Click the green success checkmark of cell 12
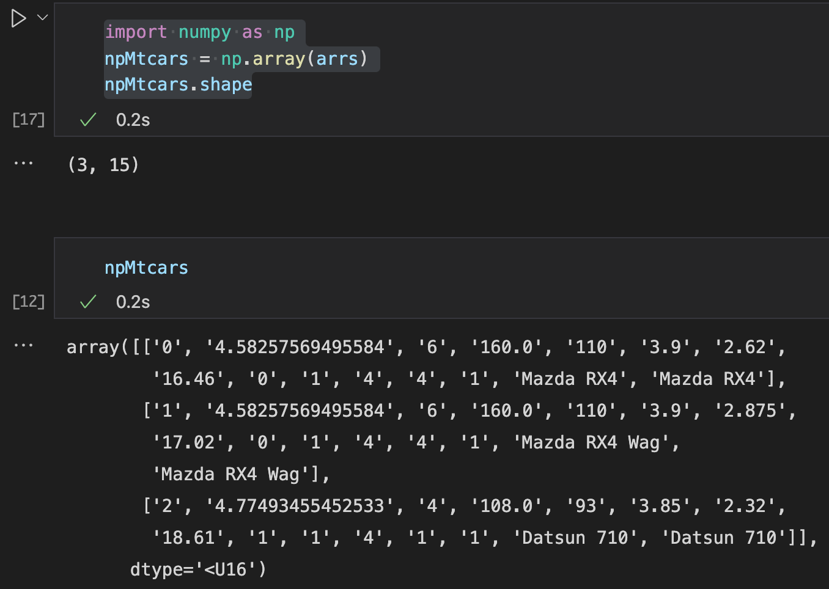 88,302
